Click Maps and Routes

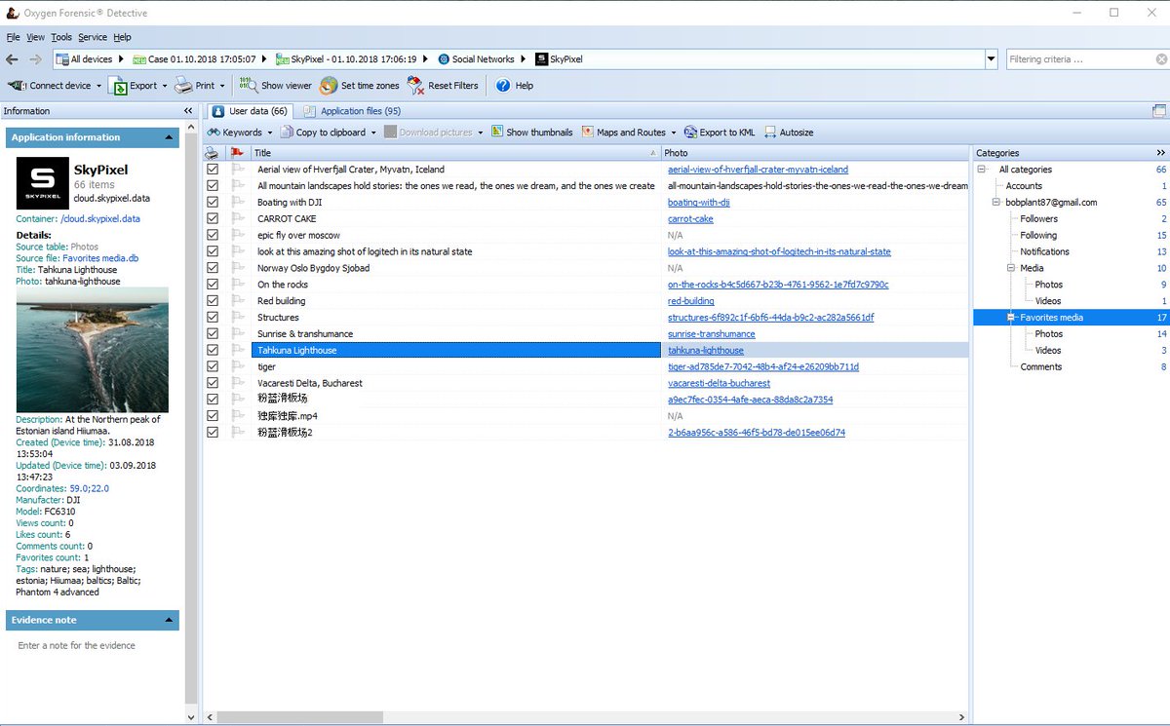(x=624, y=133)
